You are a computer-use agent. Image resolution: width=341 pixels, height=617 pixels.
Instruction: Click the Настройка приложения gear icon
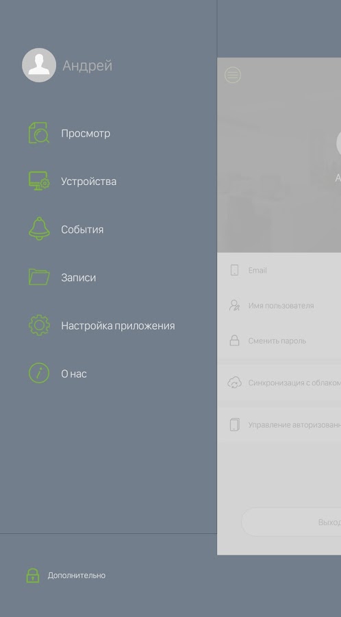click(39, 326)
